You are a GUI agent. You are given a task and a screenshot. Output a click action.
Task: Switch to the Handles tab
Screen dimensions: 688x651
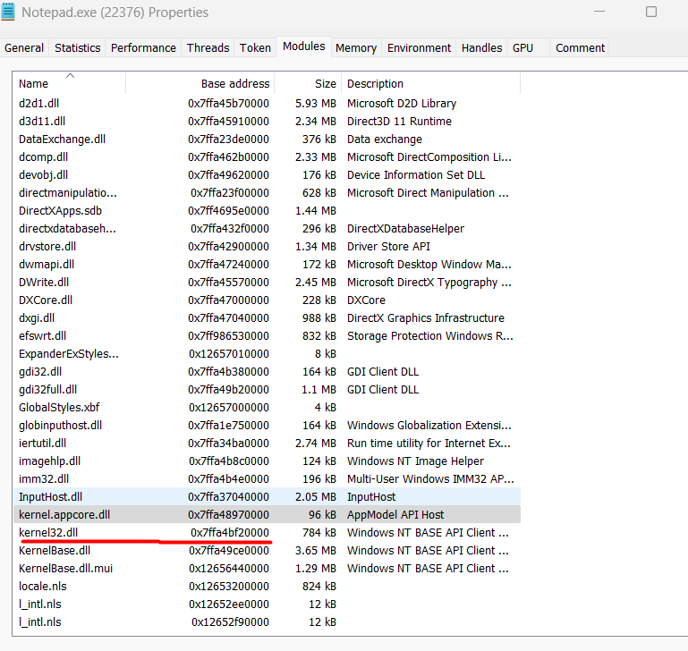481,47
